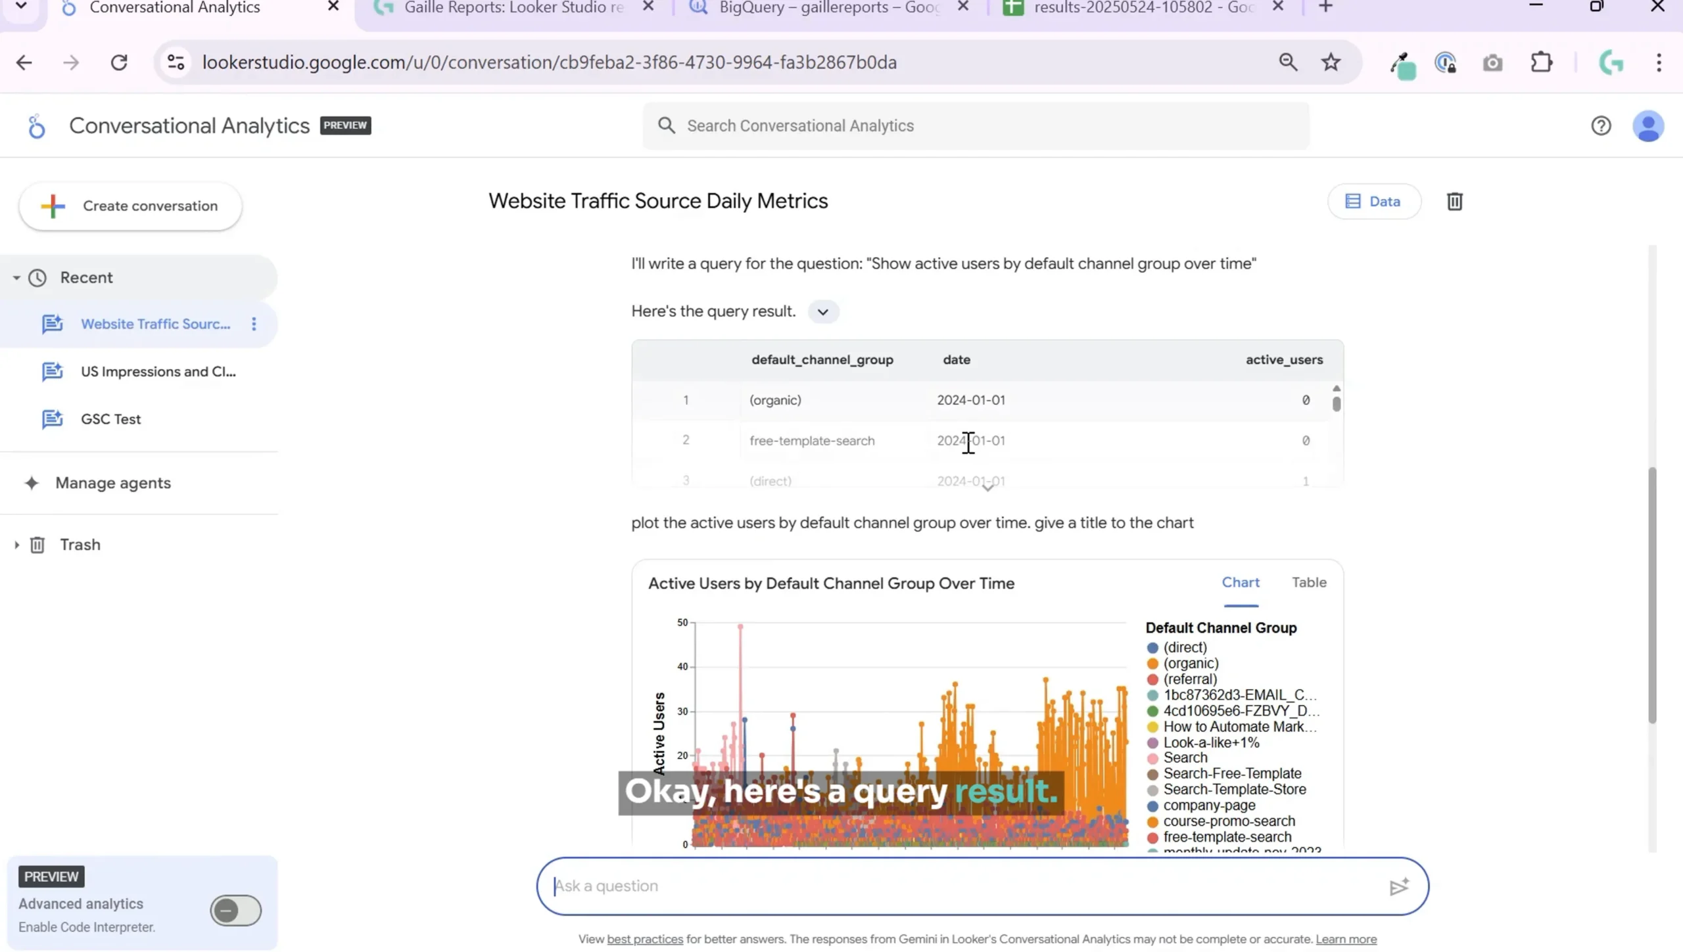Screen dimensions: 1683x952
Task: Open Manage agents
Action: pos(112,483)
